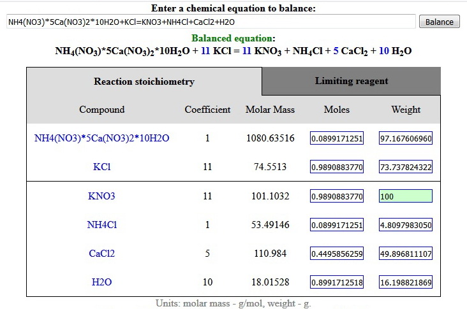Open the NH4Cl compound link
The height and width of the screenshot is (309, 467).
pos(102,224)
